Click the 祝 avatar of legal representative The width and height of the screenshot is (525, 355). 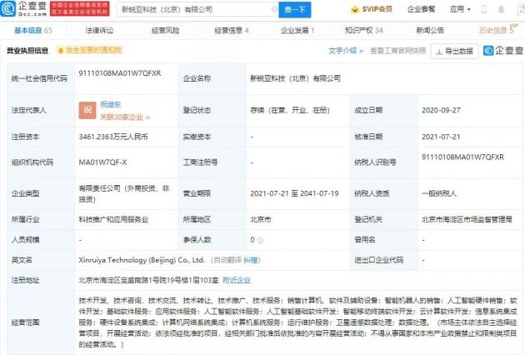tap(87, 111)
